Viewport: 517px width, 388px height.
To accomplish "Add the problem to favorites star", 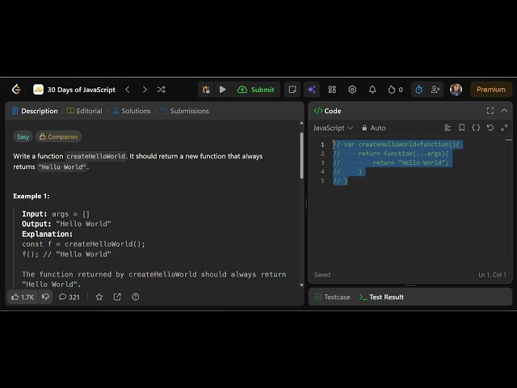I will pos(99,297).
